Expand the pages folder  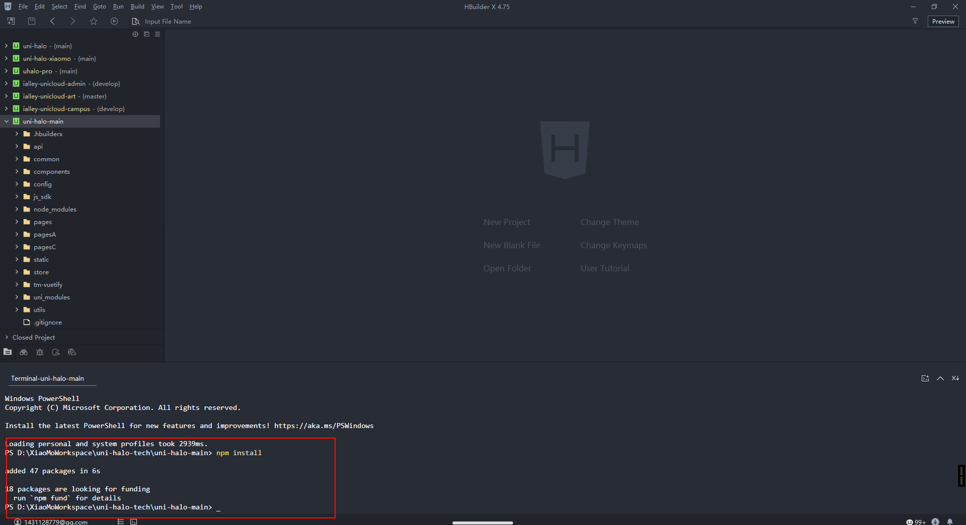point(17,222)
